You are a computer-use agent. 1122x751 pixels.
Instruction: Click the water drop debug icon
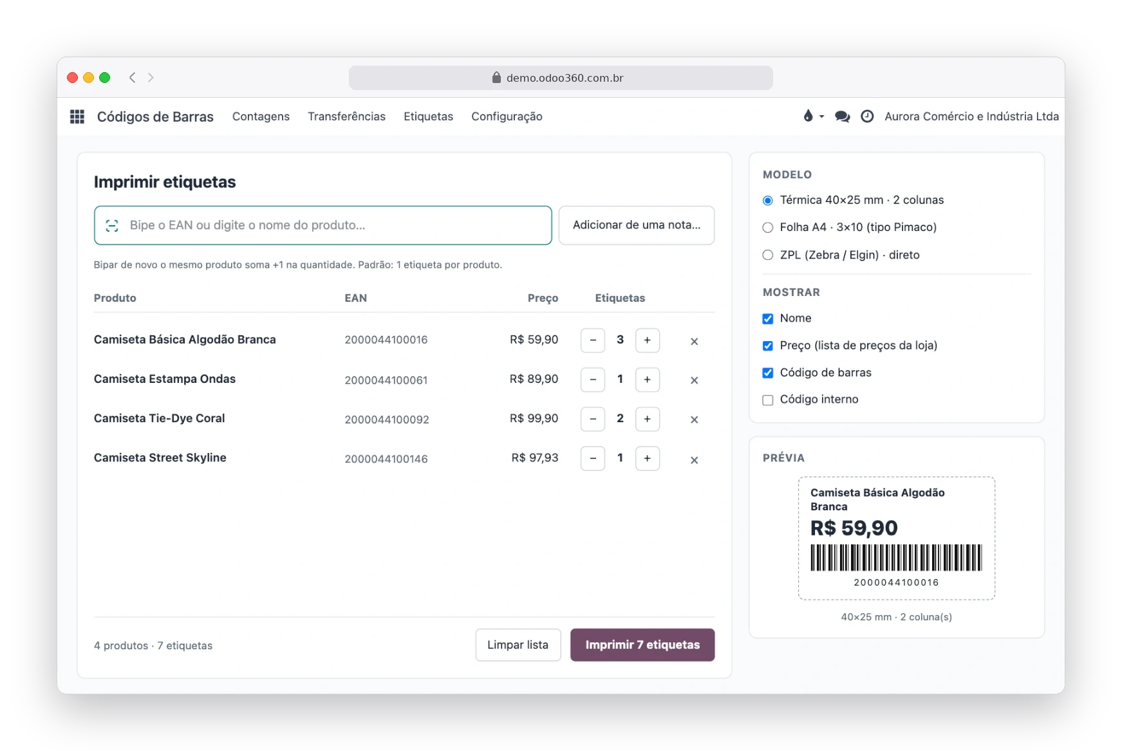point(808,116)
